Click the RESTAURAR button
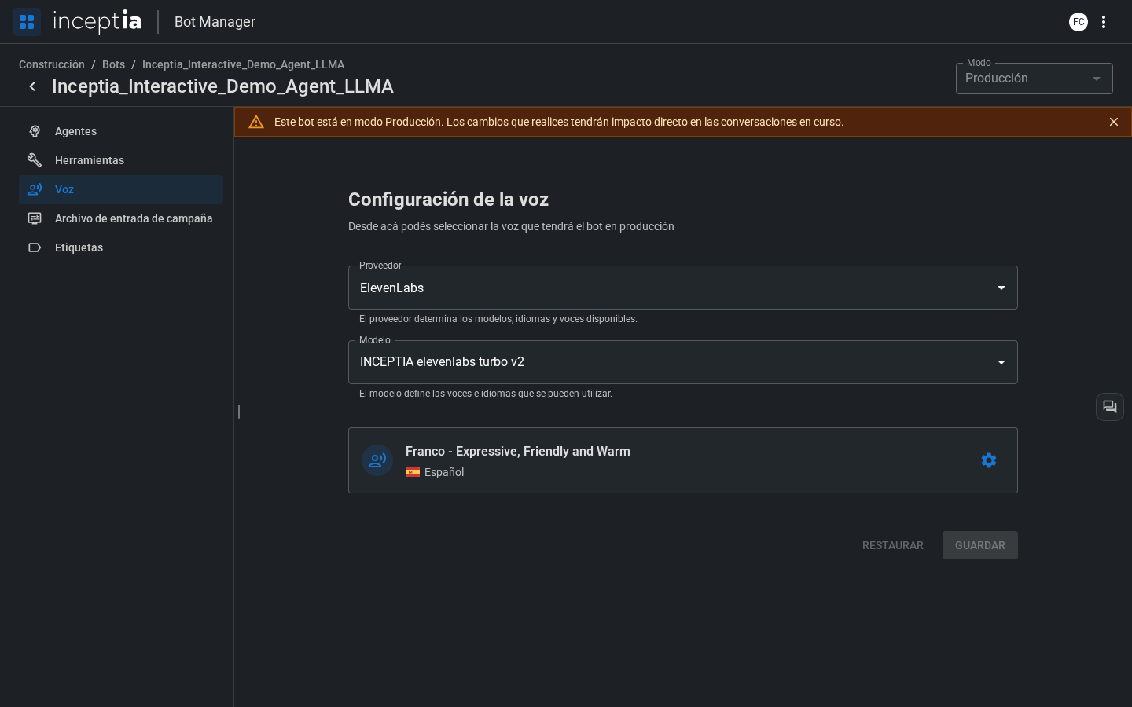 (x=893, y=545)
